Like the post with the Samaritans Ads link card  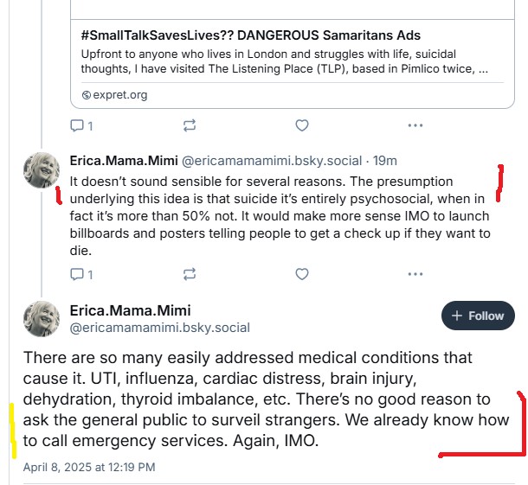[302, 125]
